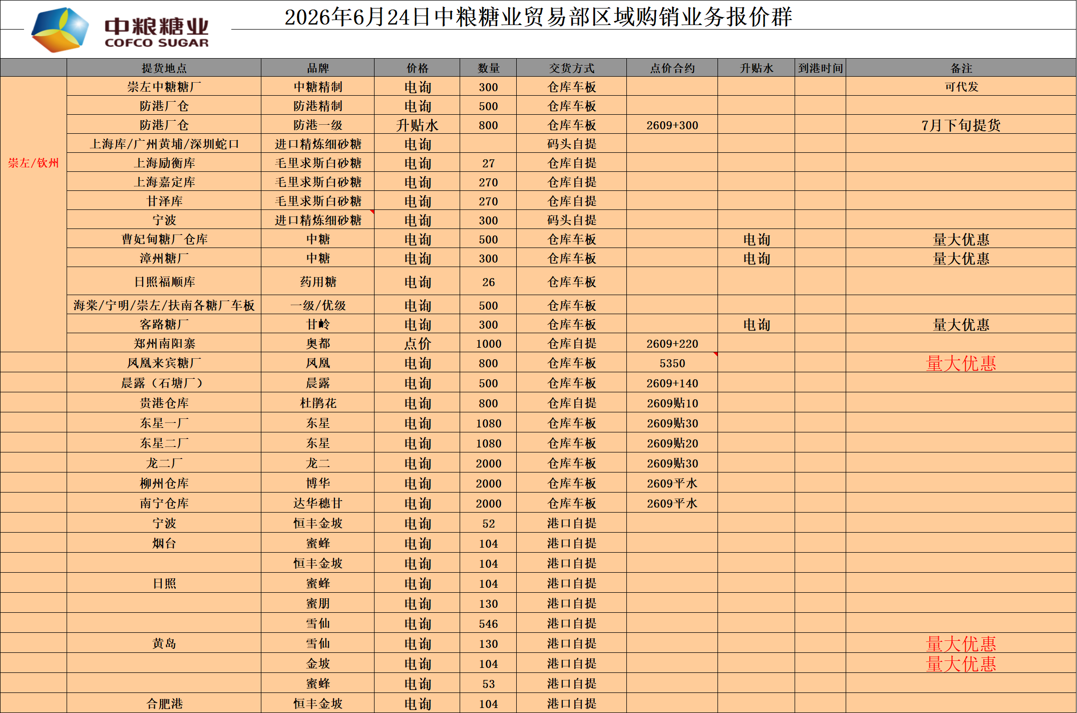
Task: Select the '烟台' location cell
Action: [164, 543]
